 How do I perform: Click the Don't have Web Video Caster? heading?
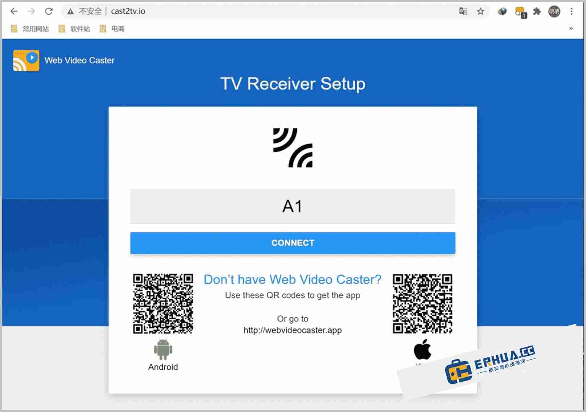coord(293,280)
